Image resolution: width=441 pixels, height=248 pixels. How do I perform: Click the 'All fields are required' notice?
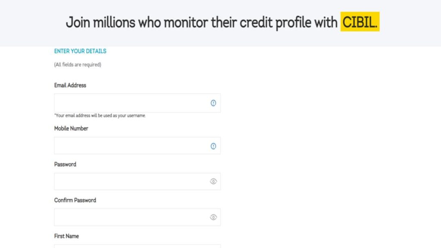pos(77,65)
